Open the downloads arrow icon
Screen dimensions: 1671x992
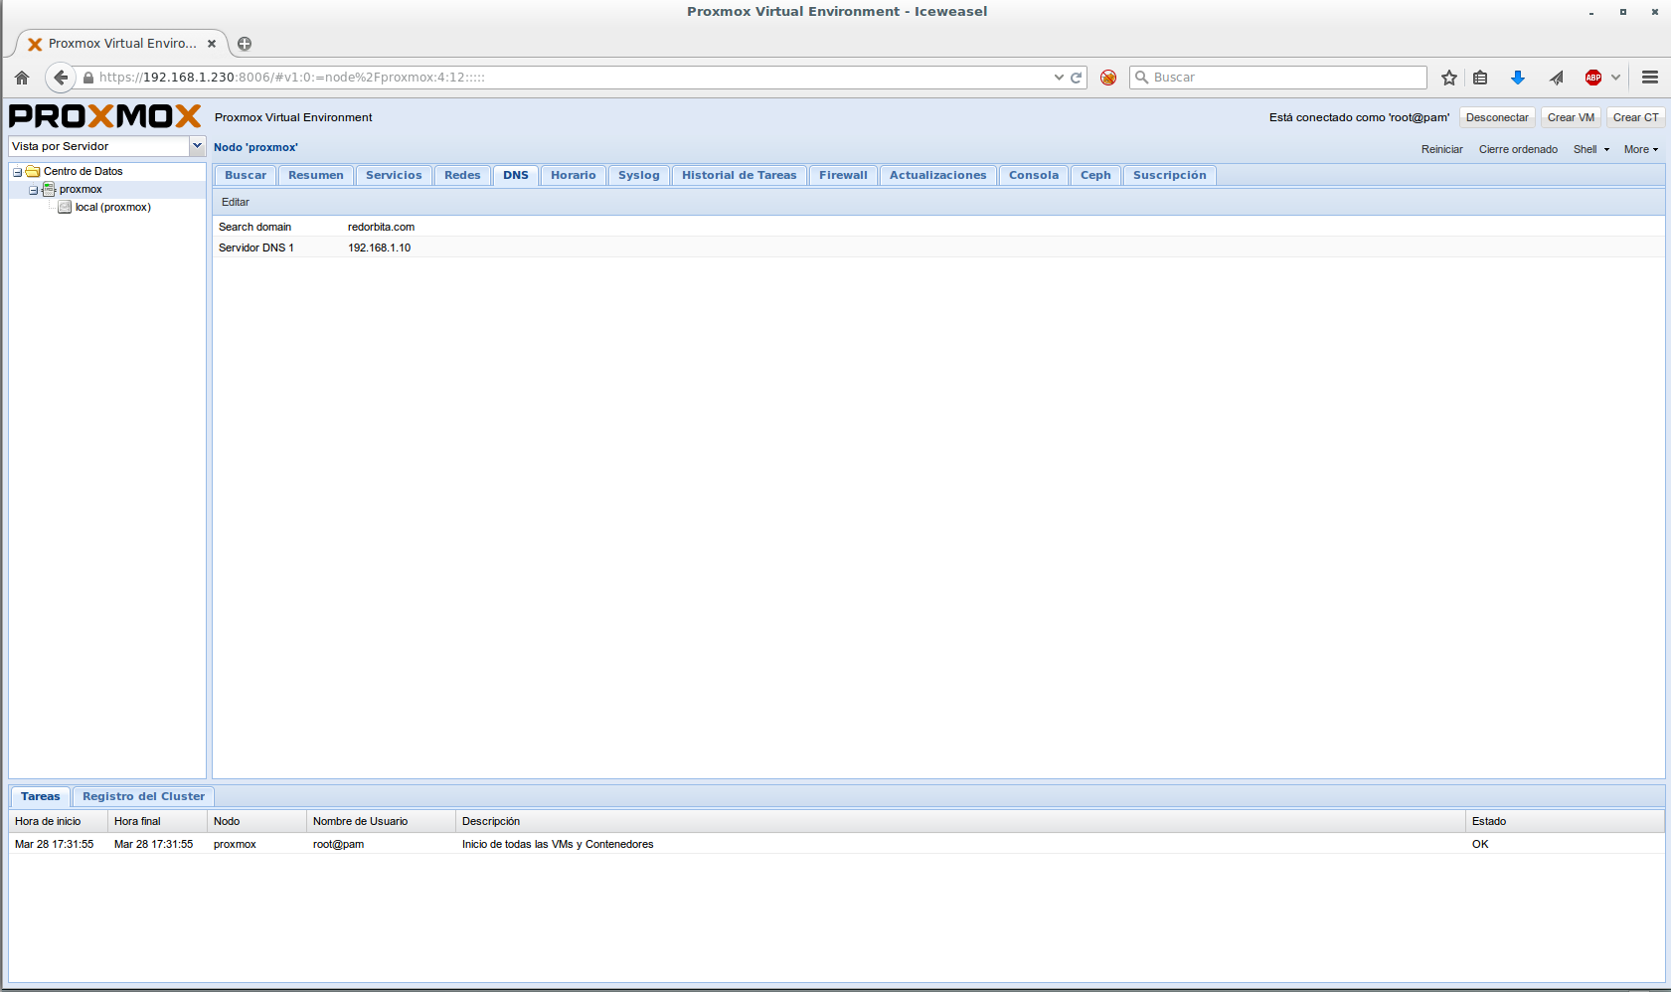click(1518, 78)
